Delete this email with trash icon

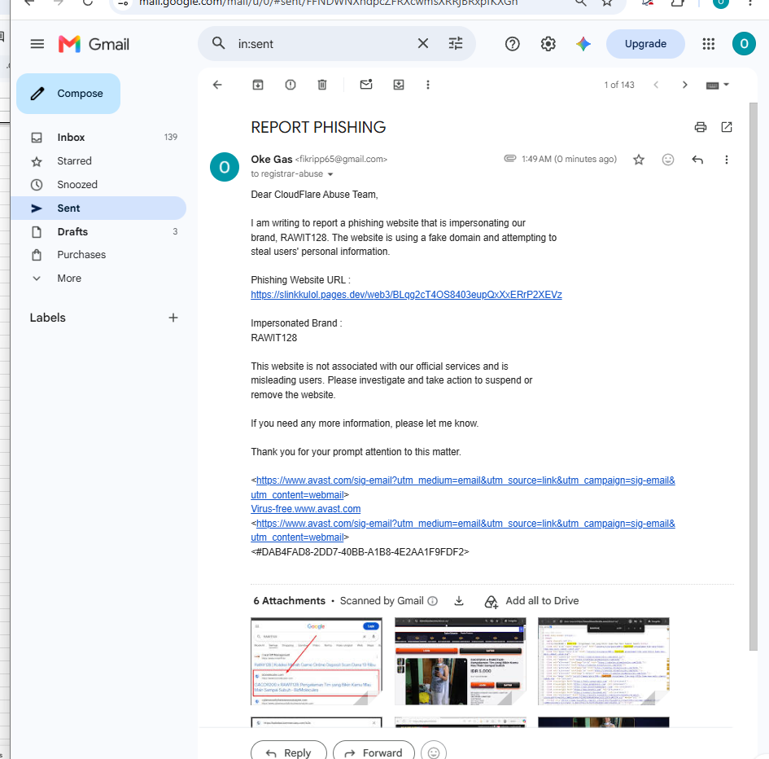(x=322, y=85)
